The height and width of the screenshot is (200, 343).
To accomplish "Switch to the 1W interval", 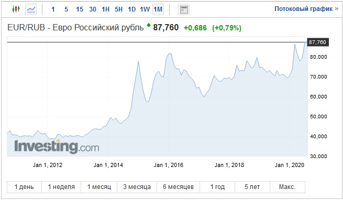I will click(x=145, y=9).
